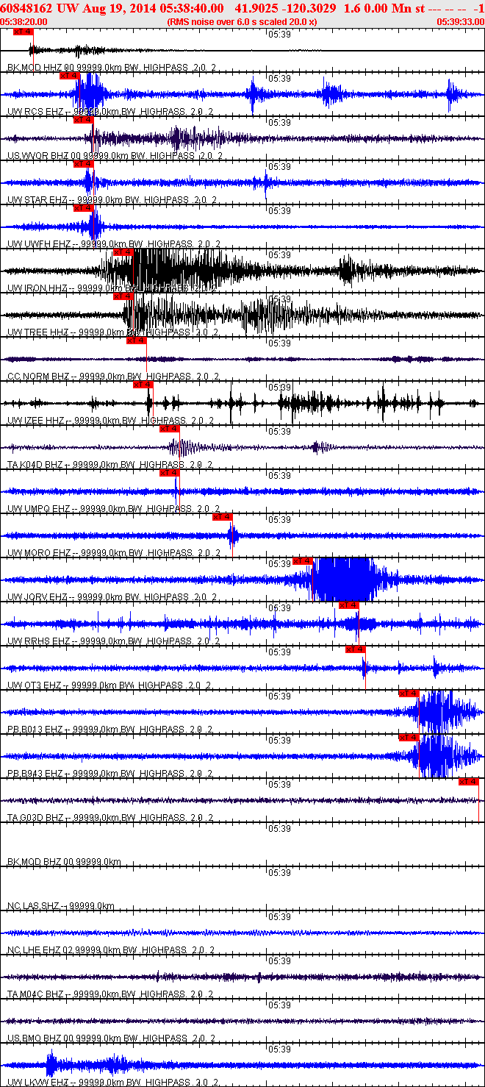Click the red pick flag on PB B013 trace
485x1087 pixels.
tap(409, 694)
